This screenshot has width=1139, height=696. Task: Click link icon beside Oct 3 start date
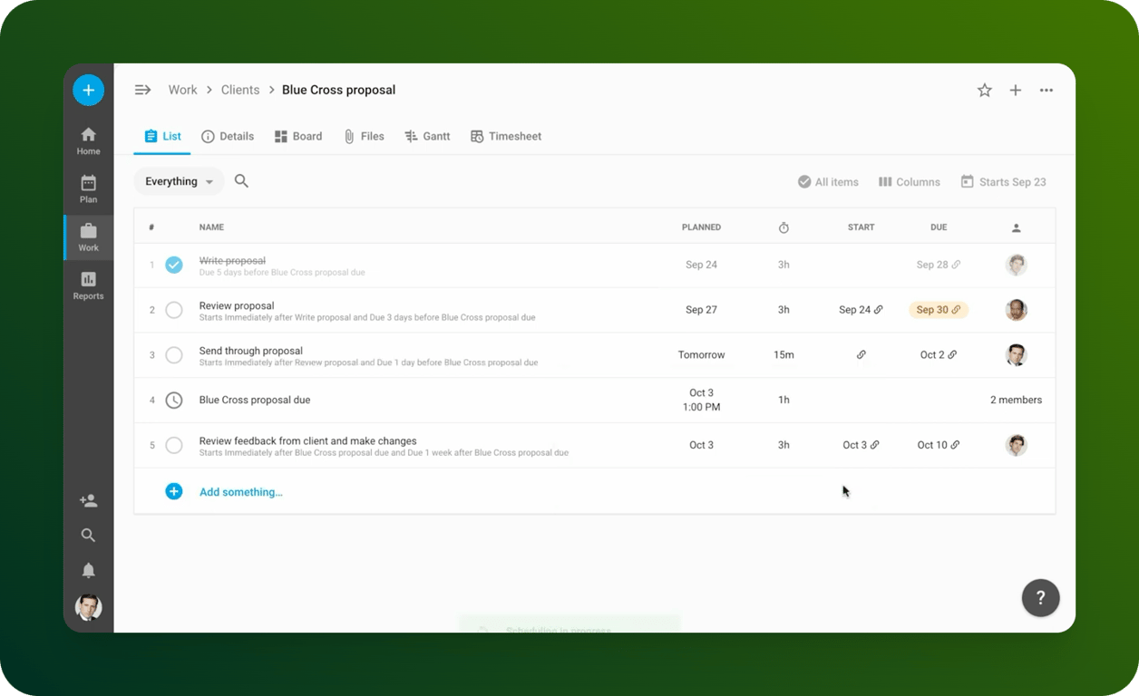(x=874, y=445)
